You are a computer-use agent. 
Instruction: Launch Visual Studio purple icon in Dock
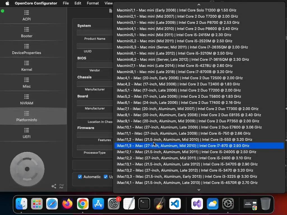tap(197, 204)
